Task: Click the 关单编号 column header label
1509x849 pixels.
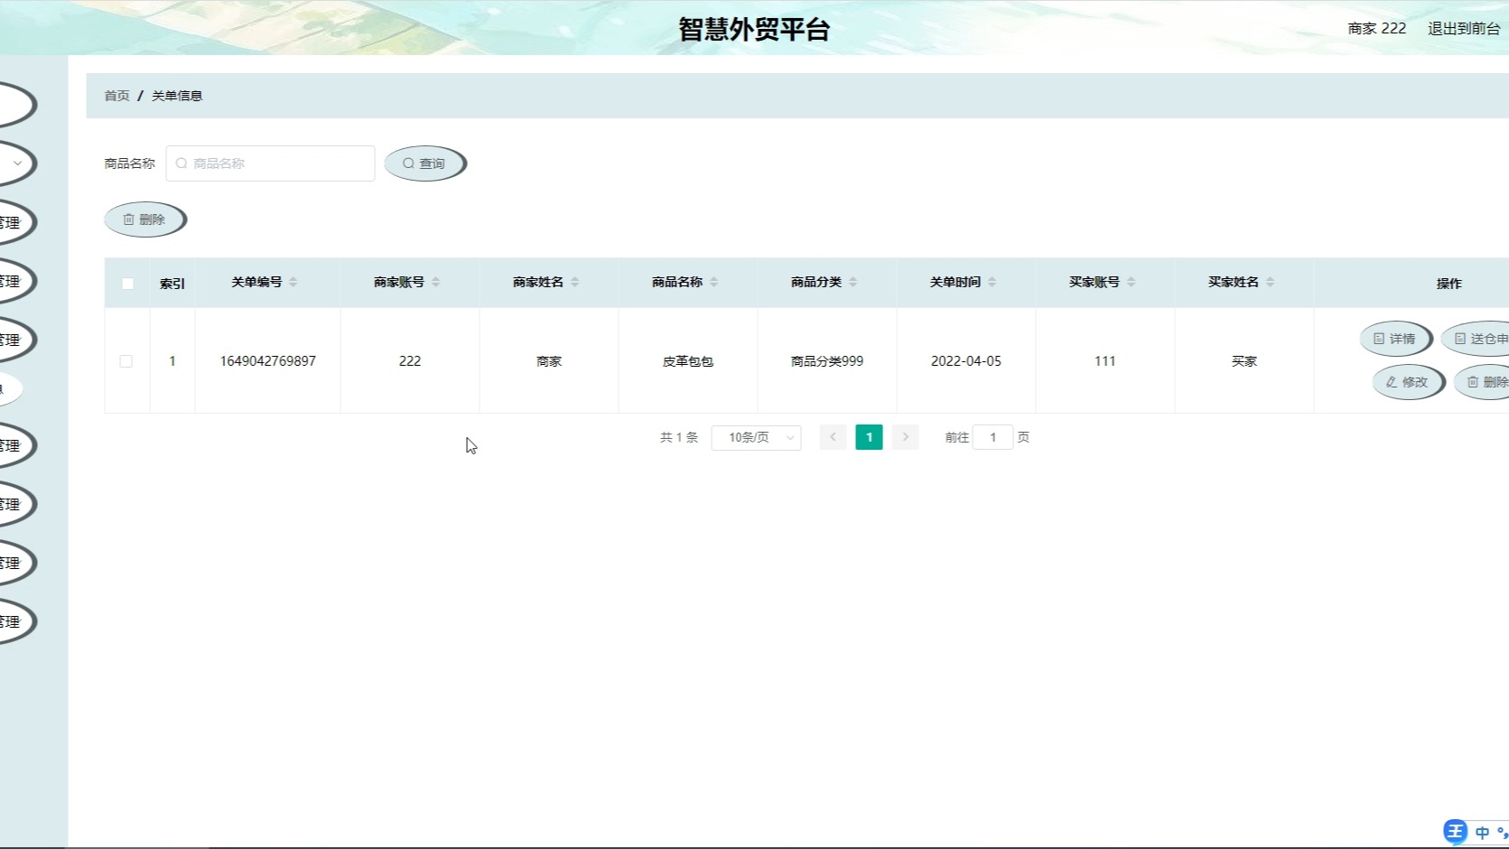Action: click(256, 282)
